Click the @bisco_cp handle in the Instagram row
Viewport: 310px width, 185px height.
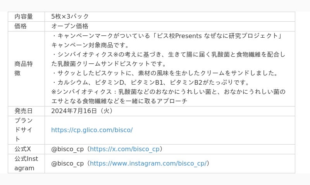pos(67,163)
